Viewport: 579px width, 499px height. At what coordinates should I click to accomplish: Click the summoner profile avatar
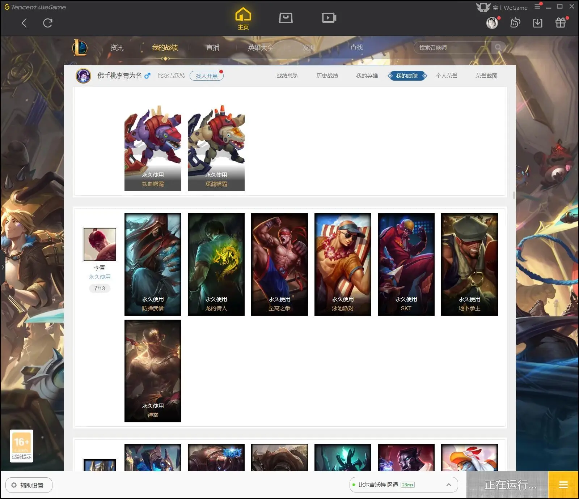pos(83,76)
